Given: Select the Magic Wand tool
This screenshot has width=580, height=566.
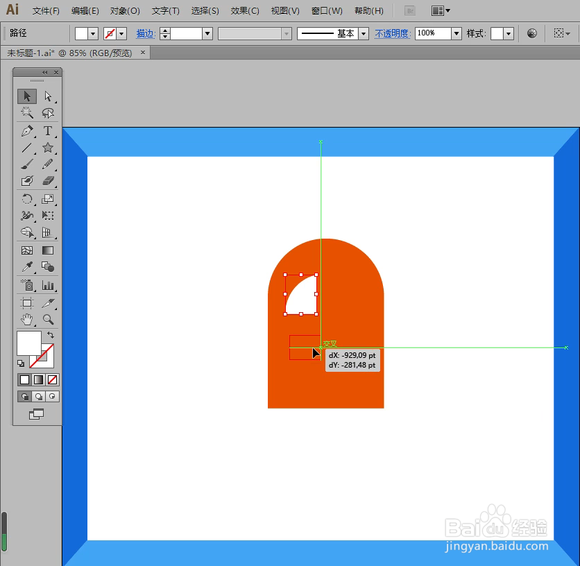Looking at the screenshot, I should tap(27, 113).
